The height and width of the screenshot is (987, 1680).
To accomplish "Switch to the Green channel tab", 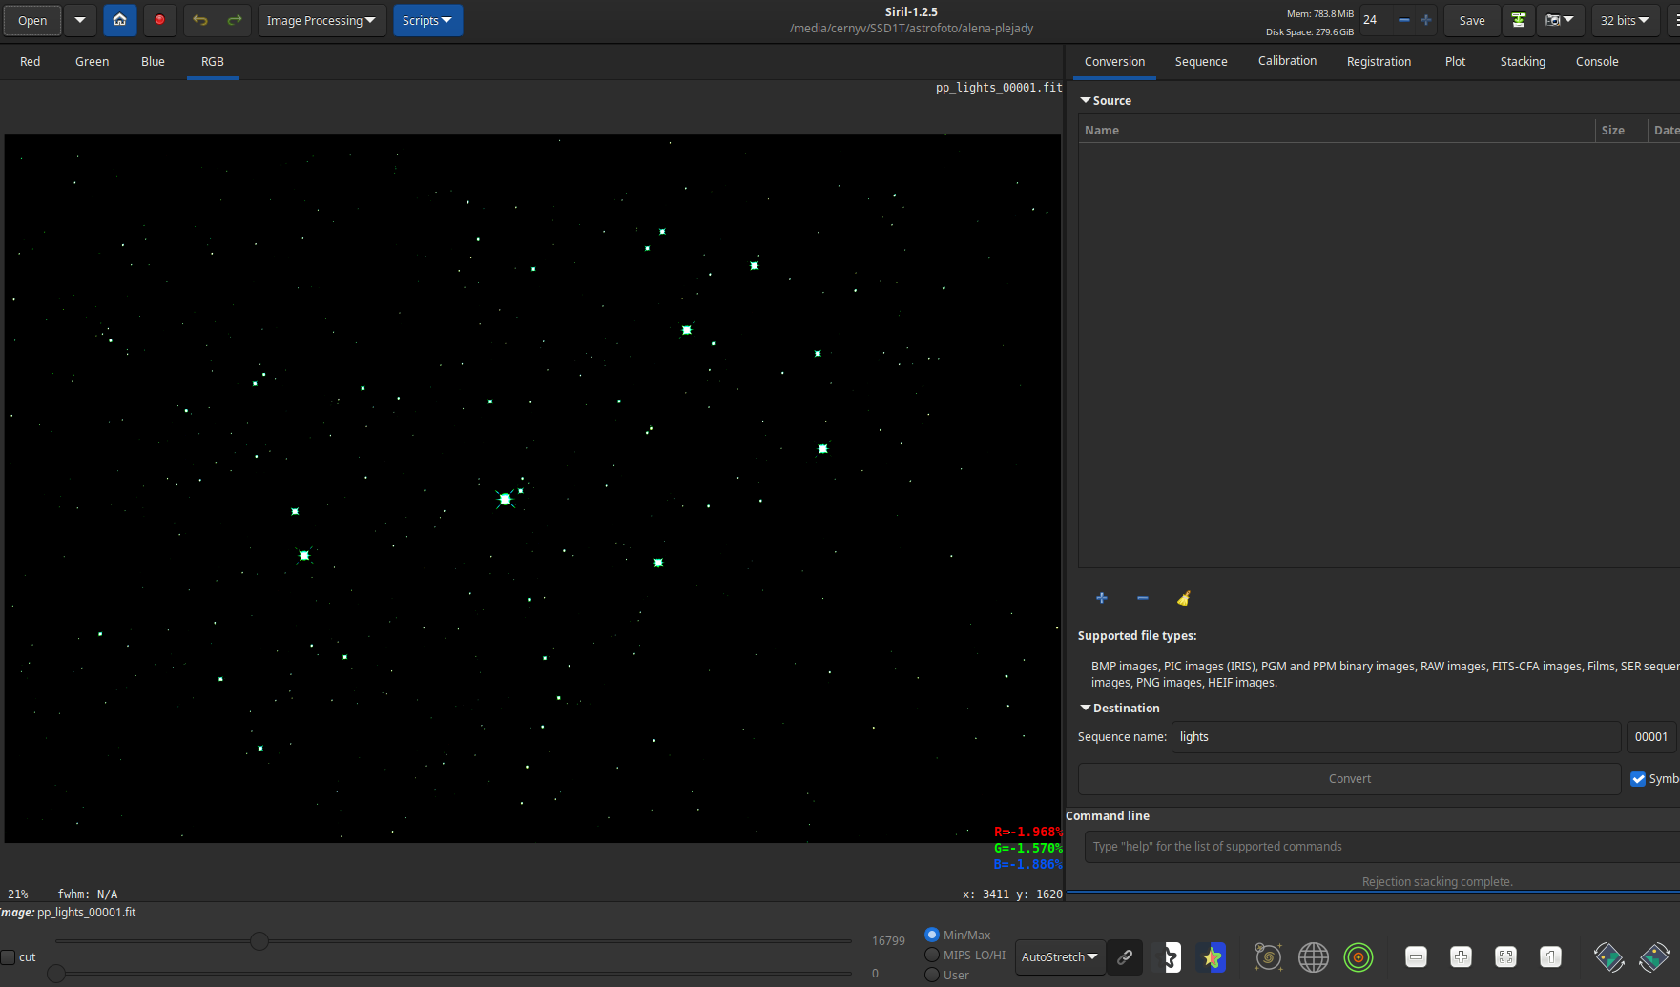I will tap(93, 61).
